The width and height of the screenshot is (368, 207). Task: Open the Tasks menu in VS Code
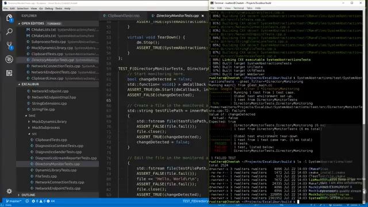click(59, 9)
